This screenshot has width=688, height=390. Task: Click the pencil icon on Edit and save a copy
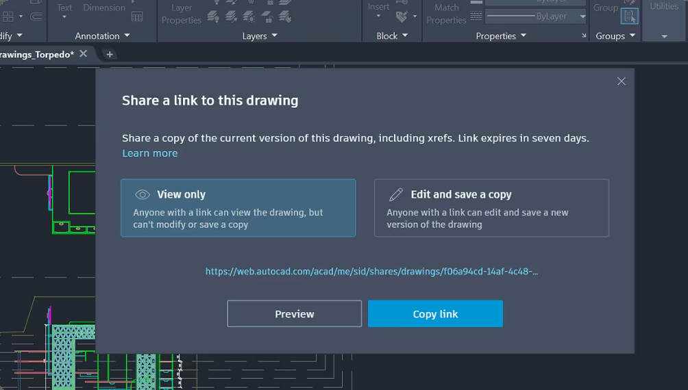[396, 194]
